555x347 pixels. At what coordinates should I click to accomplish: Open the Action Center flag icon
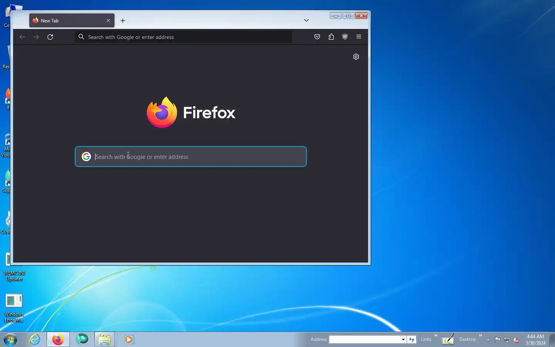[x=498, y=340]
